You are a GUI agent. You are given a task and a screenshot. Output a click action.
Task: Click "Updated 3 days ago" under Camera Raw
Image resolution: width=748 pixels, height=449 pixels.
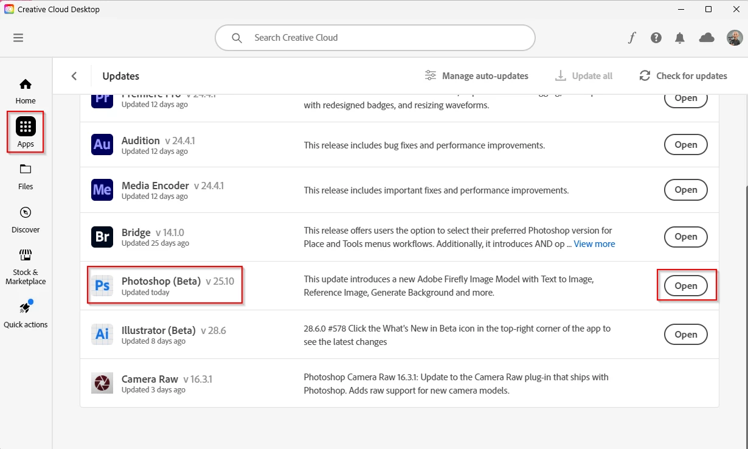click(x=153, y=390)
